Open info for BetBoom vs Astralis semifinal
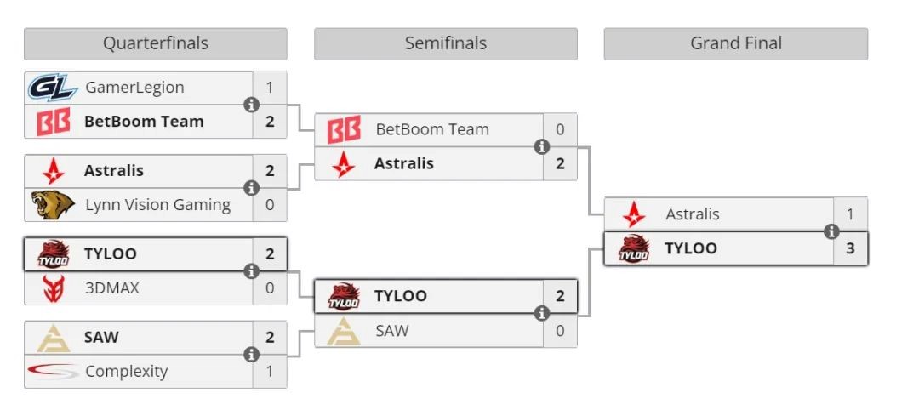This screenshot has width=919, height=410. (x=541, y=147)
